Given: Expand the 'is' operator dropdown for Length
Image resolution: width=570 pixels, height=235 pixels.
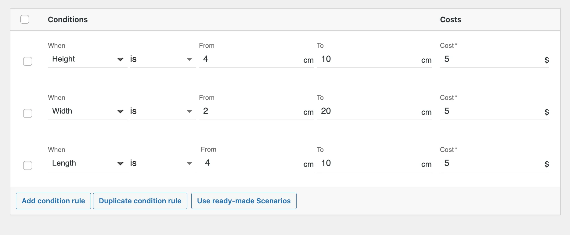Looking at the screenshot, I should click(163, 163).
